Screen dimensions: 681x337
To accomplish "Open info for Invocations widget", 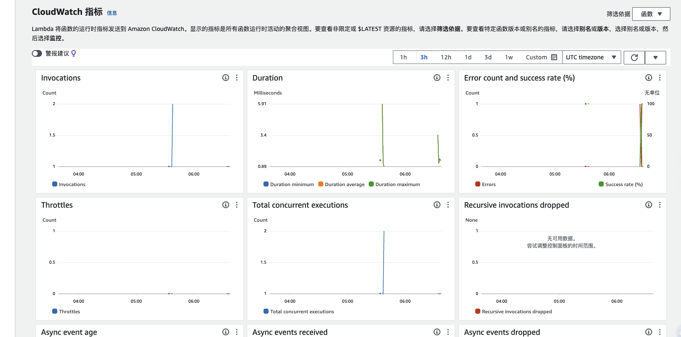I will click(226, 78).
